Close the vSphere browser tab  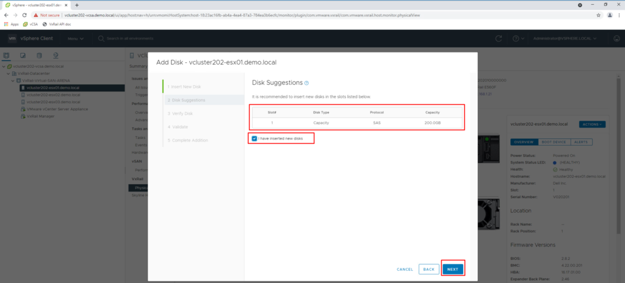[66, 5]
